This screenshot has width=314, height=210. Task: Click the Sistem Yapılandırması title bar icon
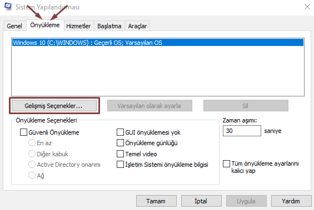point(8,7)
